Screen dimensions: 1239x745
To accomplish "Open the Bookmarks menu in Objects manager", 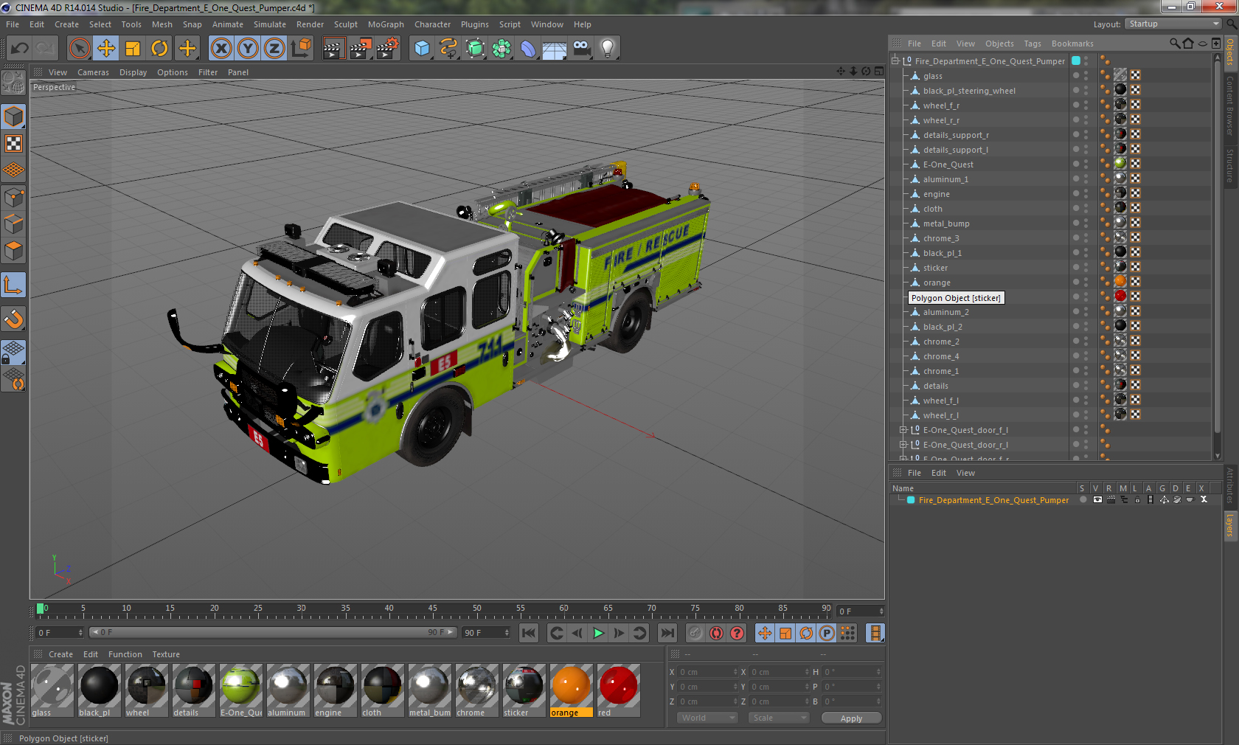I will [x=1072, y=44].
